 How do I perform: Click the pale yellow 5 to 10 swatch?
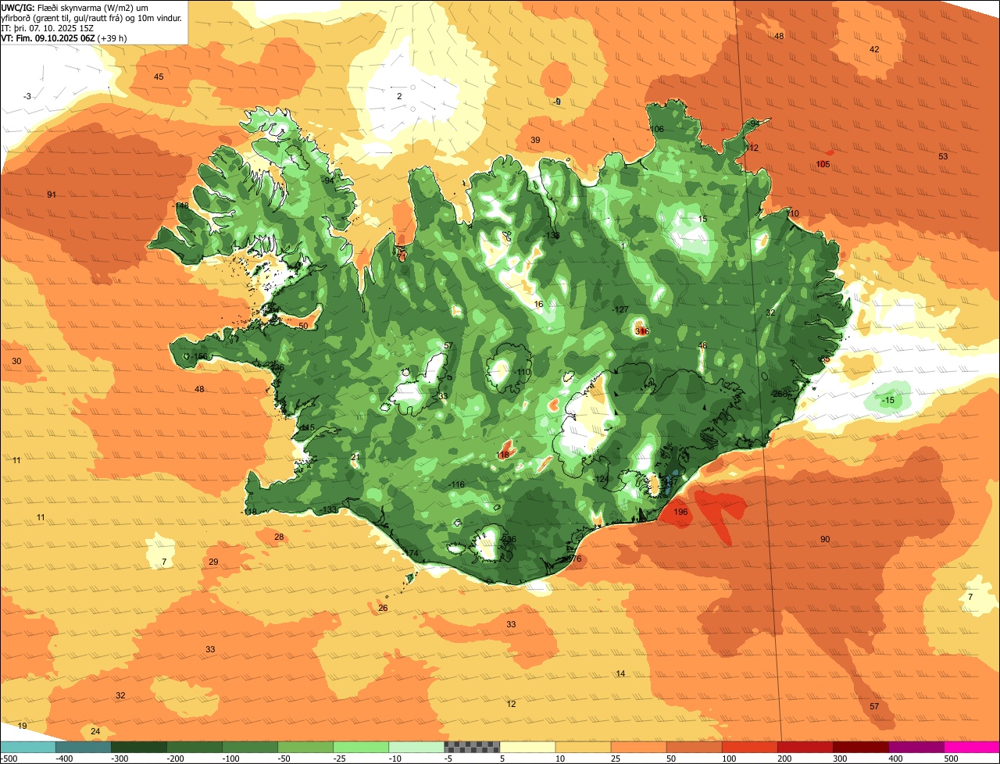coord(527,747)
